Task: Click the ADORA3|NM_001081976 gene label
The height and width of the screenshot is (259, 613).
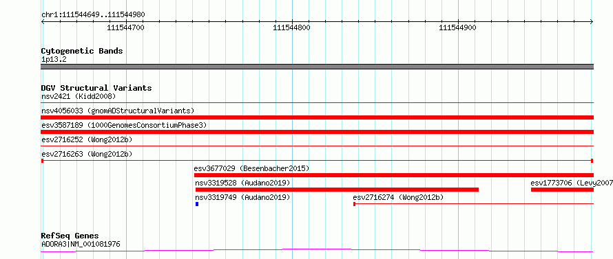Action: click(81, 245)
